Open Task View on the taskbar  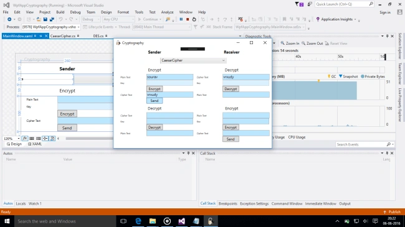(x=123, y=221)
